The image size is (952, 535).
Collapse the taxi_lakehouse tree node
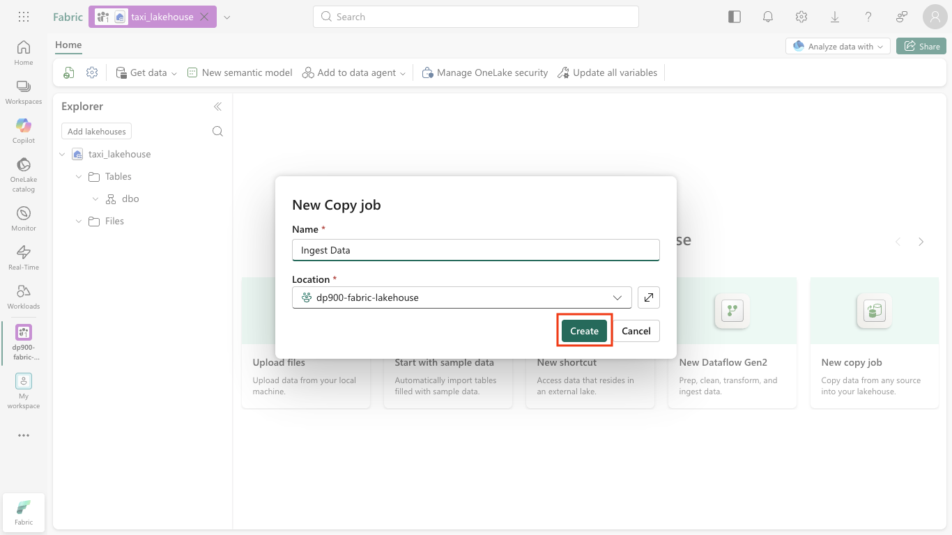(x=62, y=154)
